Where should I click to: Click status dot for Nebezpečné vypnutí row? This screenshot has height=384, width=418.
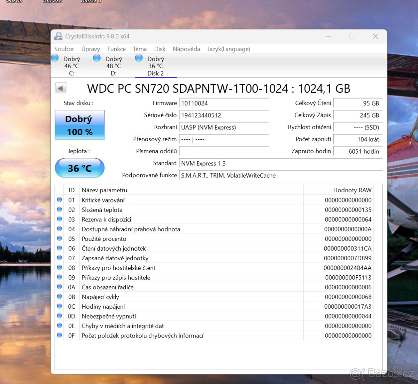(60, 316)
